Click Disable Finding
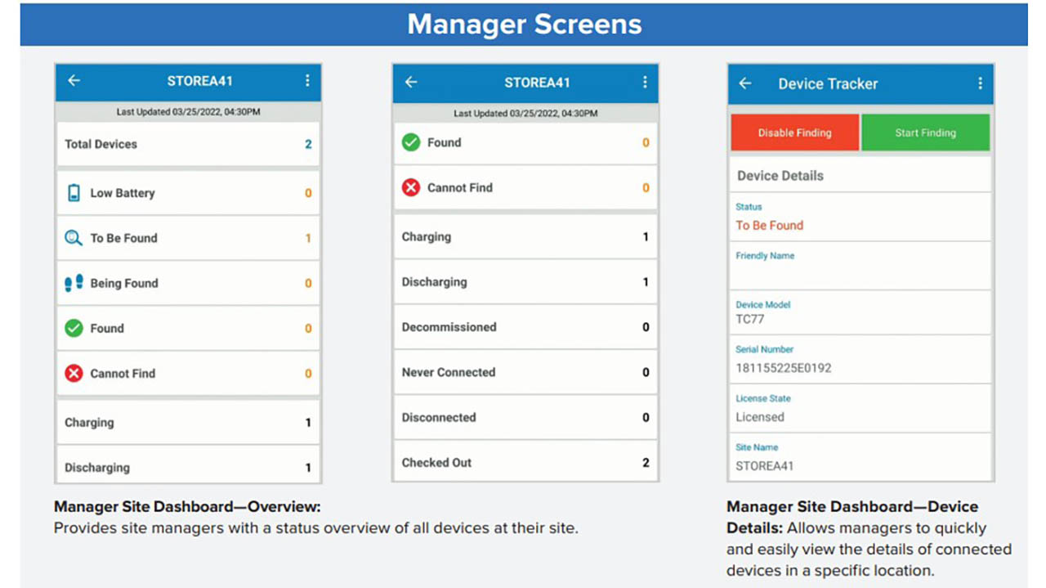The width and height of the screenshot is (1046, 588). coord(793,132)
